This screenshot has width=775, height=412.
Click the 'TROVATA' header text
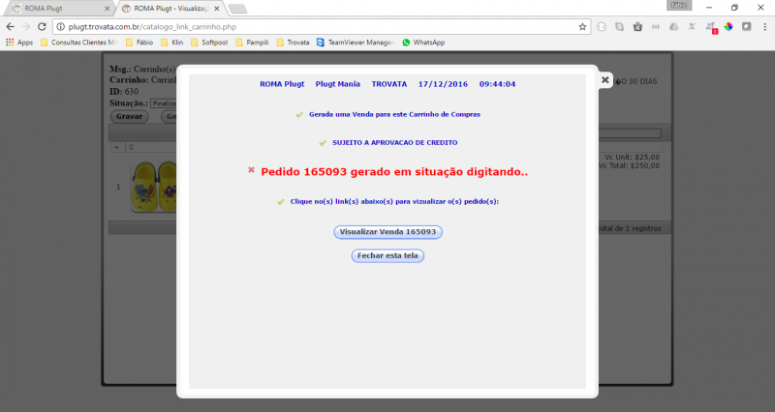tap(389, 84)
